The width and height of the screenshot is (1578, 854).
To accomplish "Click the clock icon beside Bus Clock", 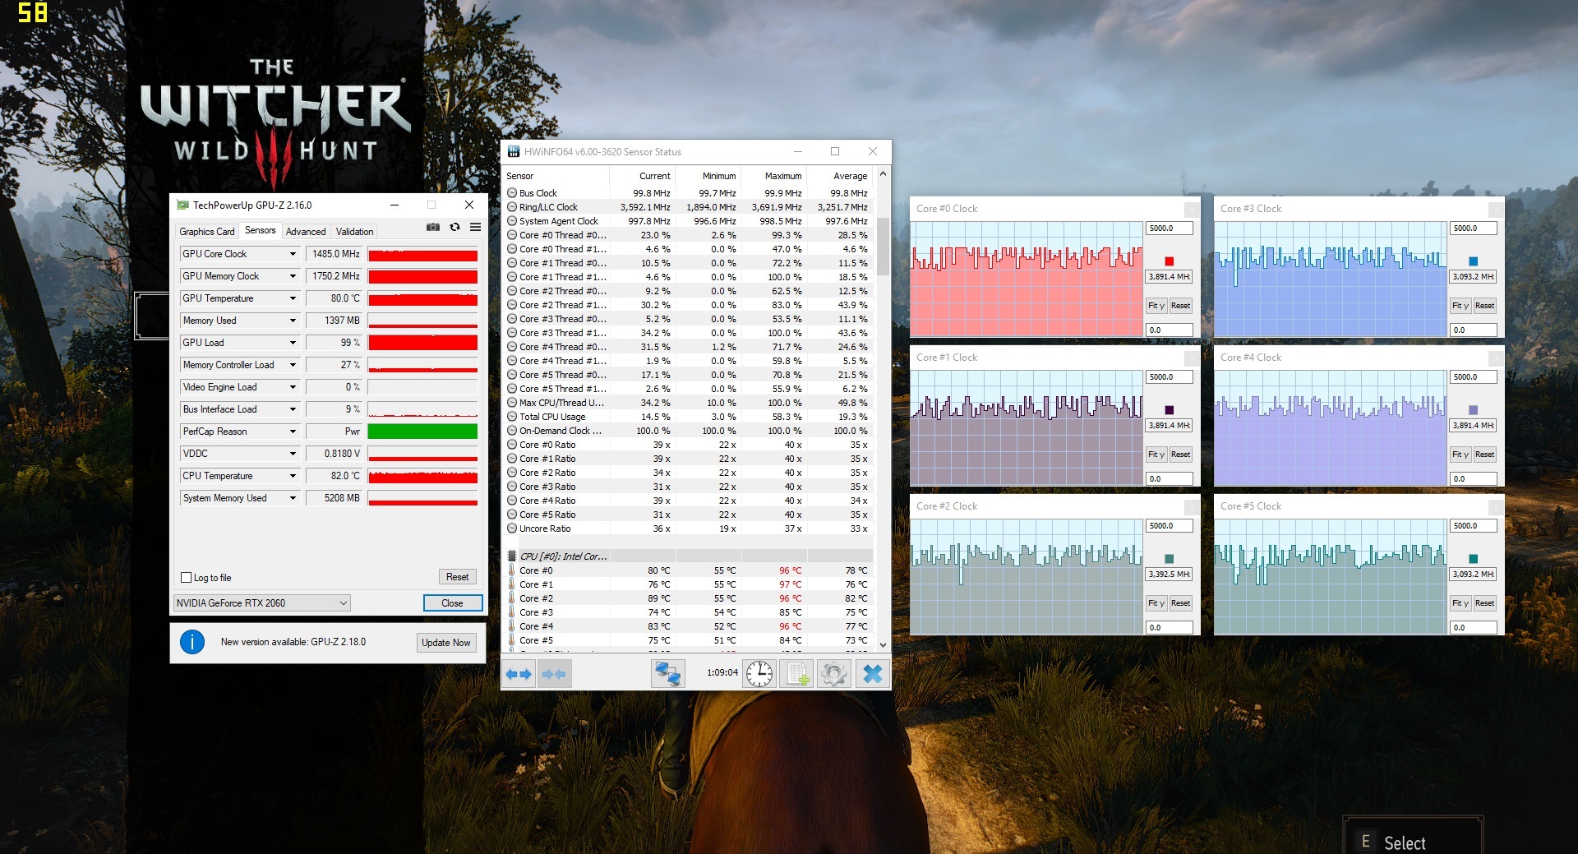I will (x=512, y=193).
